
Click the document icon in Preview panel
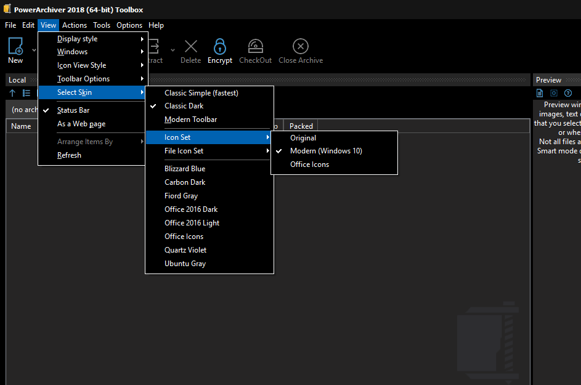[540, 93]
